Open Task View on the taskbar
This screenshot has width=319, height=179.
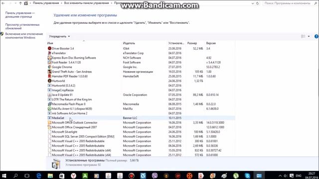click(27, 176)
